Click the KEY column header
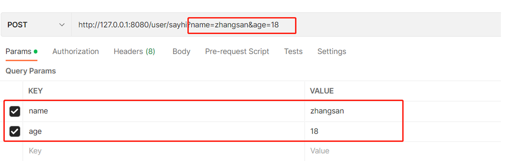This screenshot has width=509, height=161. point(35,91)
